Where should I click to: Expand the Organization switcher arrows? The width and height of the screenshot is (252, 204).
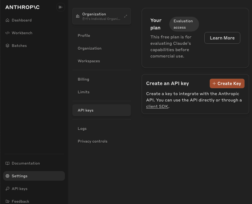coord(126,16)
